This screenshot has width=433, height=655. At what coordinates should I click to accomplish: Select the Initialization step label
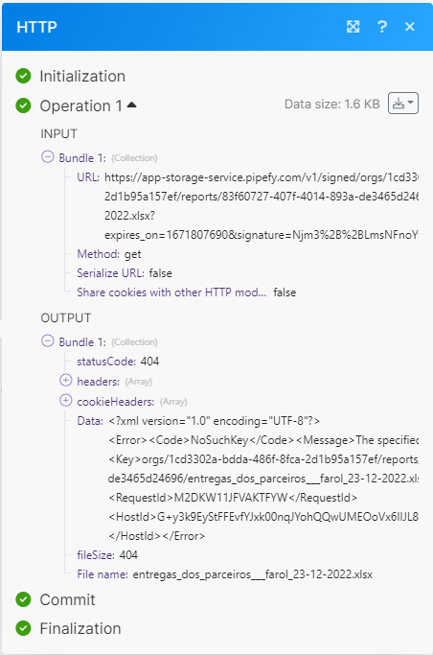[x=82, y=77]
